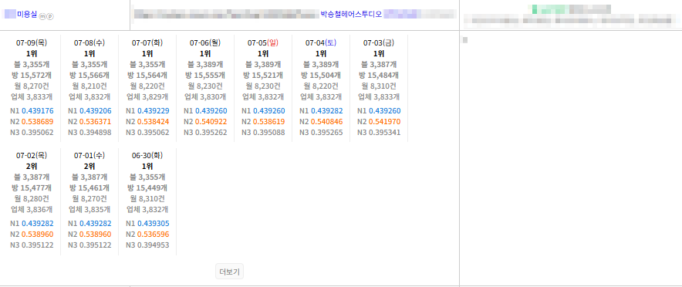
Task: Select the 07-03(금) date header
Action: (378, 42)
